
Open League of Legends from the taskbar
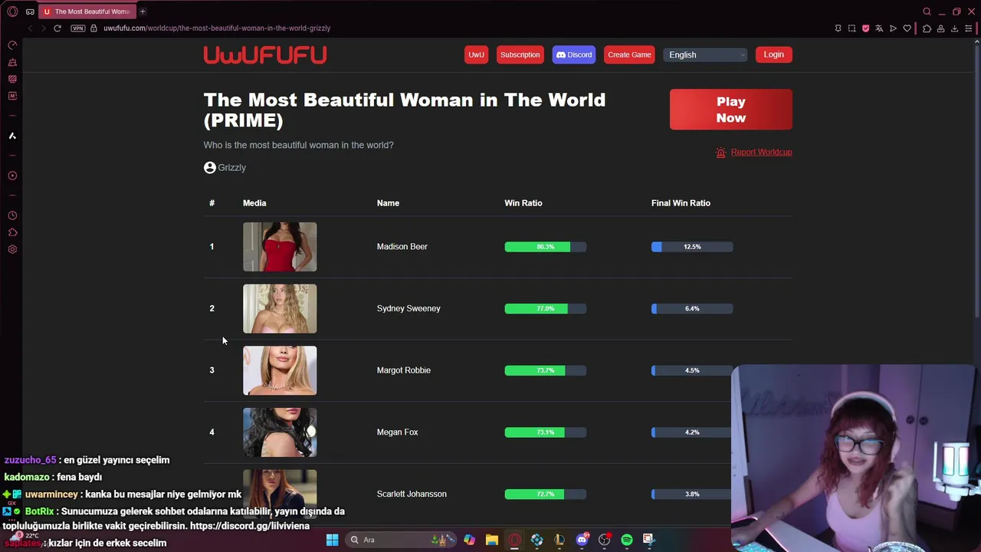559,540
